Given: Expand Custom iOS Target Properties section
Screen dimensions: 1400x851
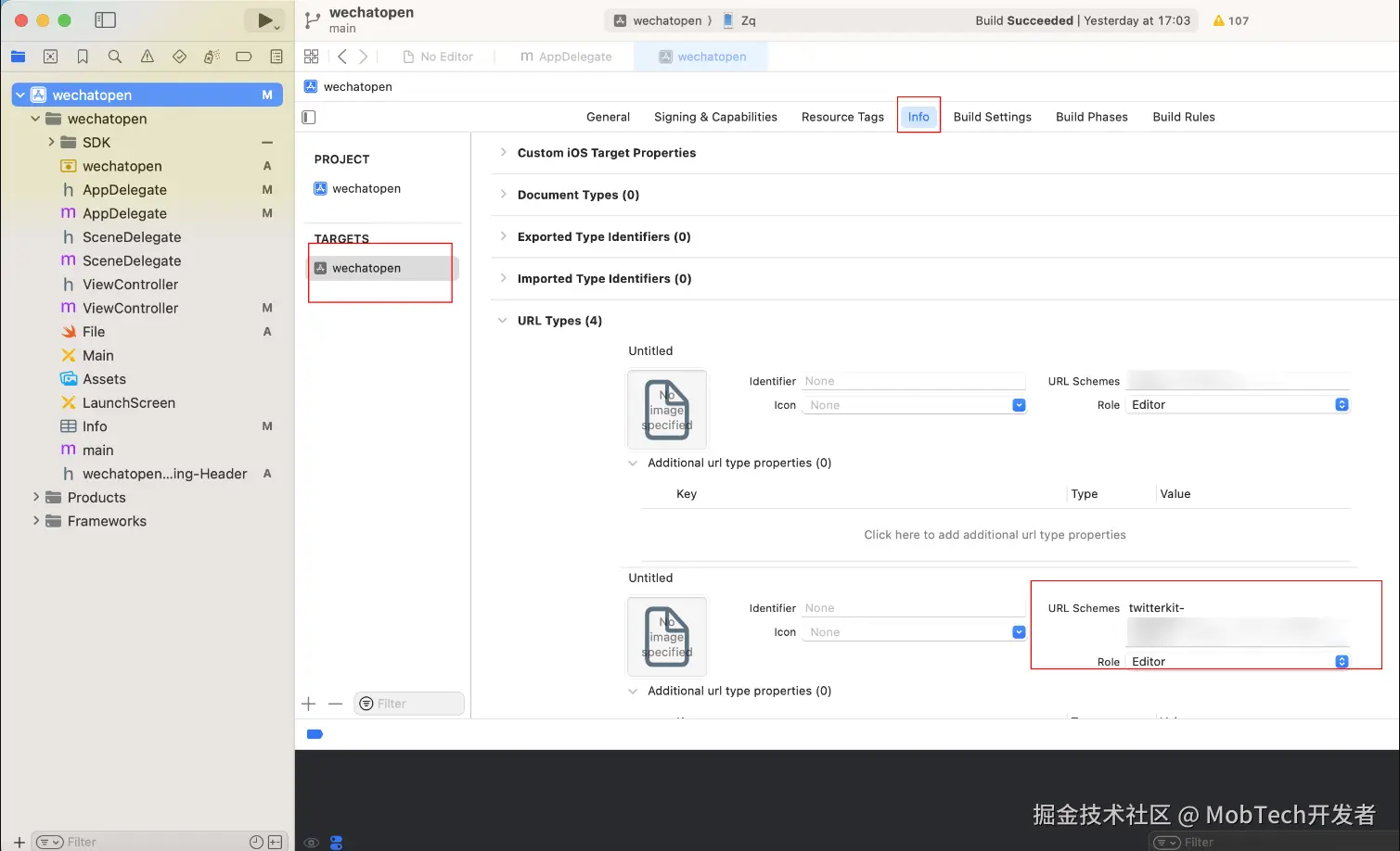Looking at the screenshot, I should point(503,153).
